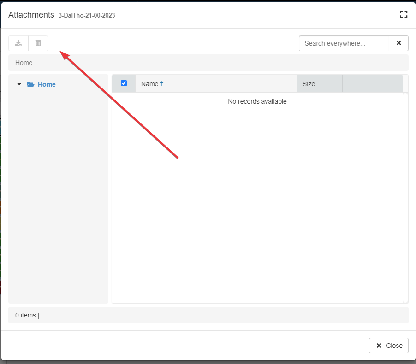Focus the Search everywhere input field

click(x=344, y=43)
